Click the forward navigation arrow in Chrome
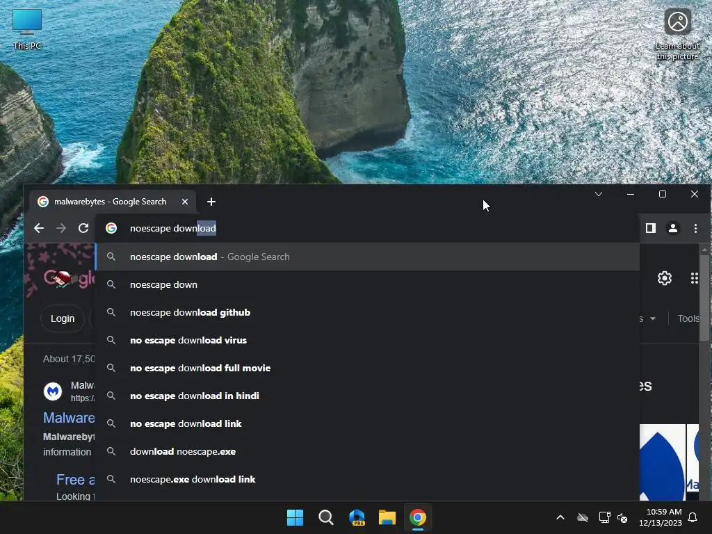 pyautogui.click(x=61, y=228)
